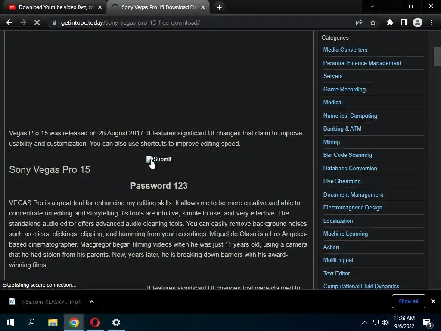
Task: Open the notification center icon
Action: click(428, 322)
